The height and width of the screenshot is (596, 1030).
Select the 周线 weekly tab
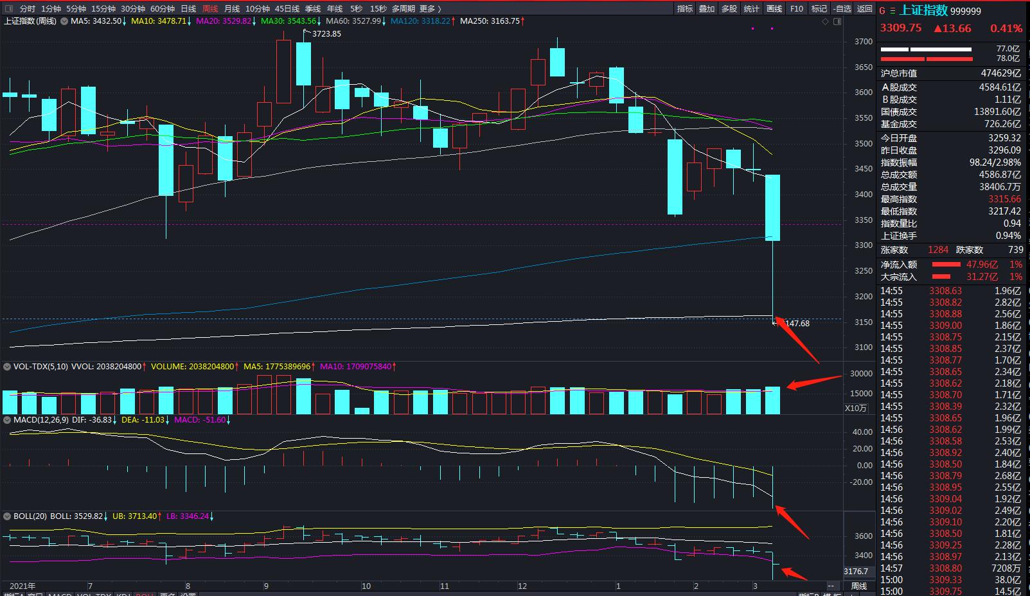click(x=210, y=8)
